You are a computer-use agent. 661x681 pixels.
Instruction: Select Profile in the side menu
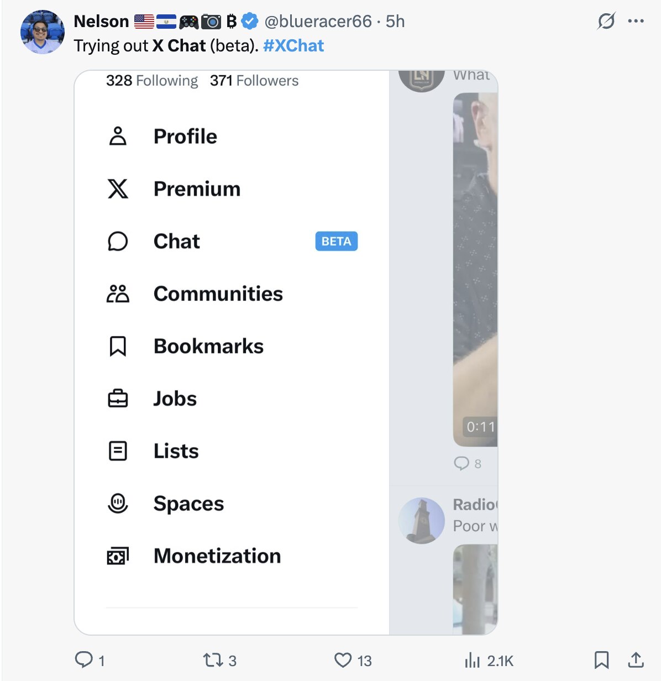point(185,136)
